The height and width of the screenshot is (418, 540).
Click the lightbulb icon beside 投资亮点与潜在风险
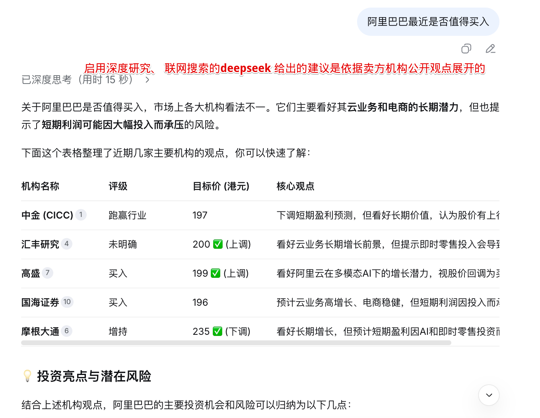click(27, 376)
